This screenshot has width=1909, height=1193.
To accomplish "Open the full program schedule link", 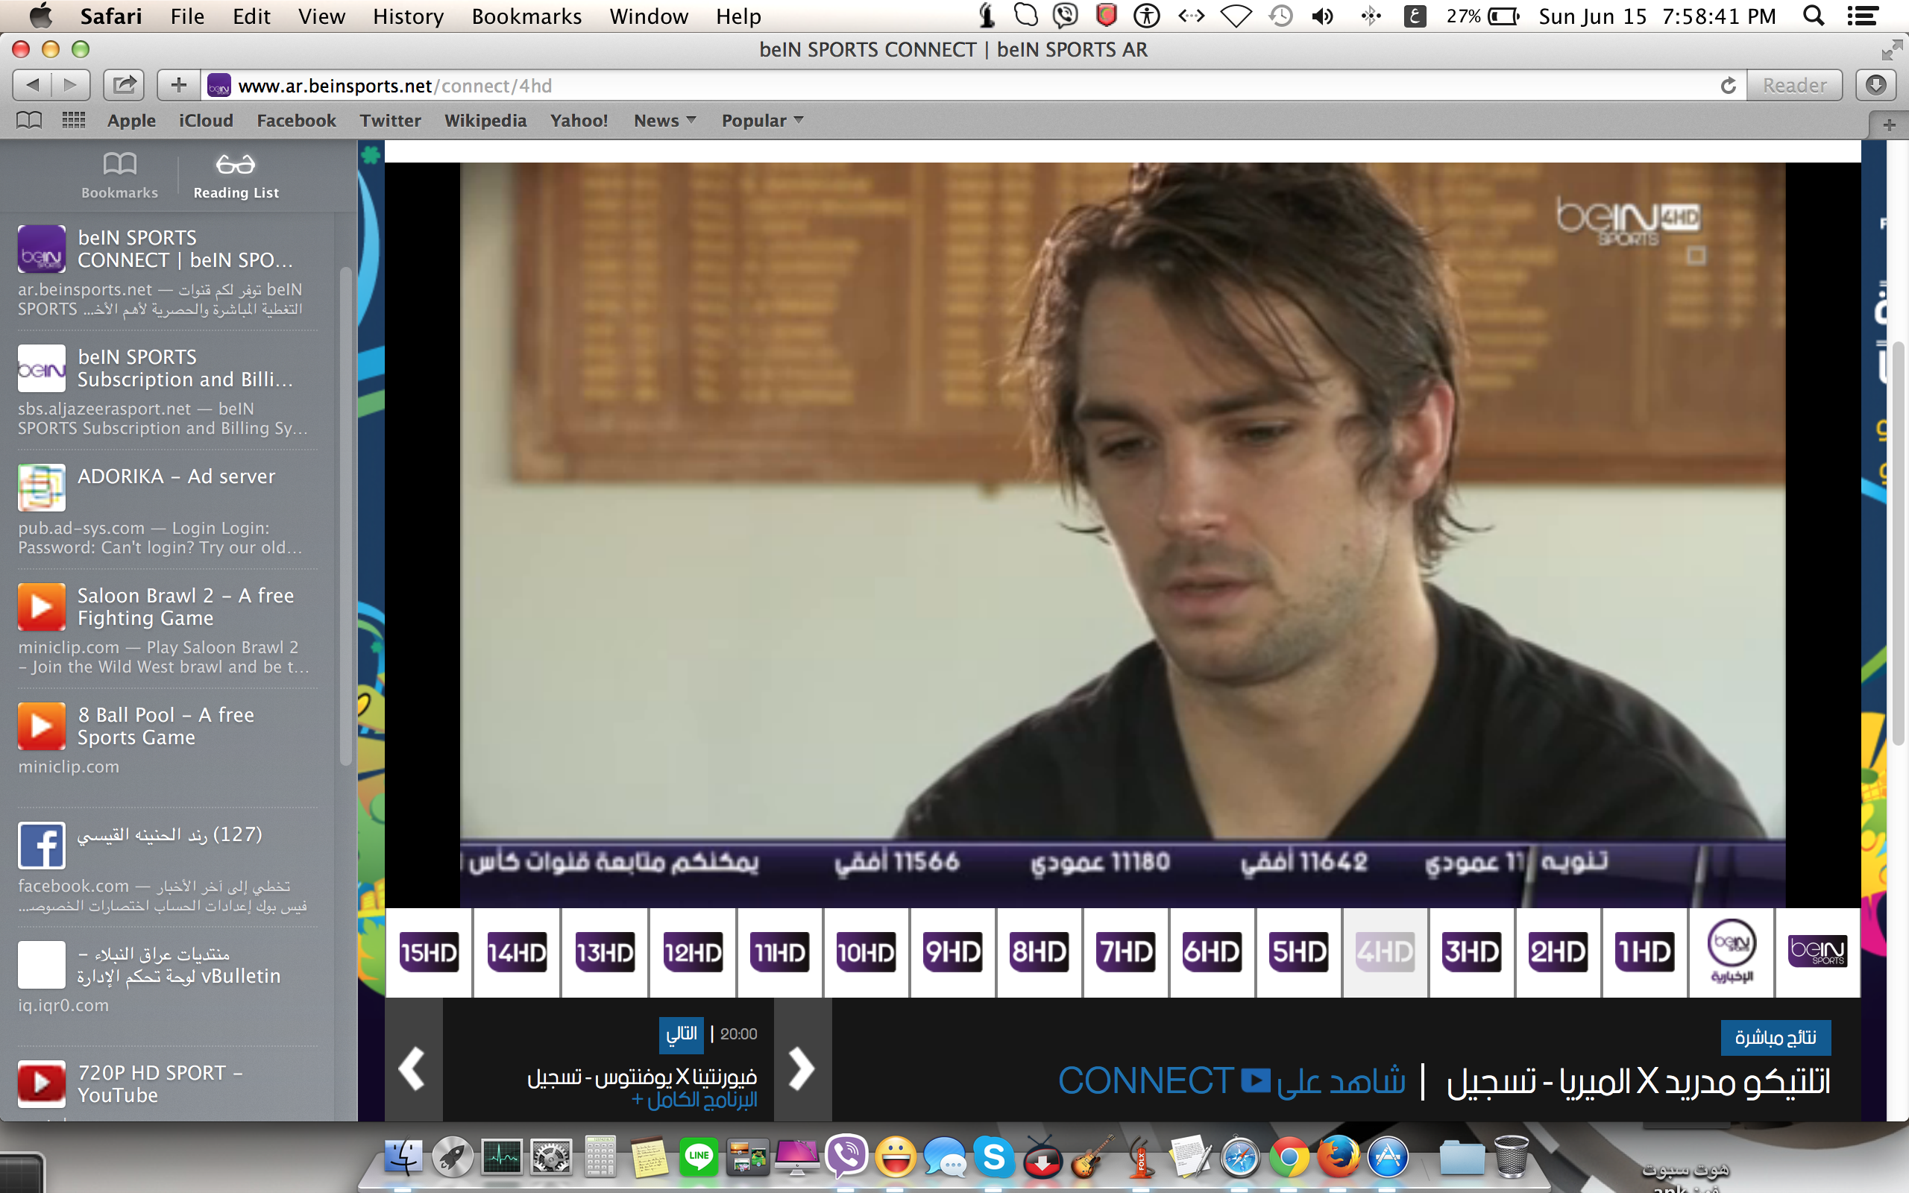I will [x=694, y=1100].
